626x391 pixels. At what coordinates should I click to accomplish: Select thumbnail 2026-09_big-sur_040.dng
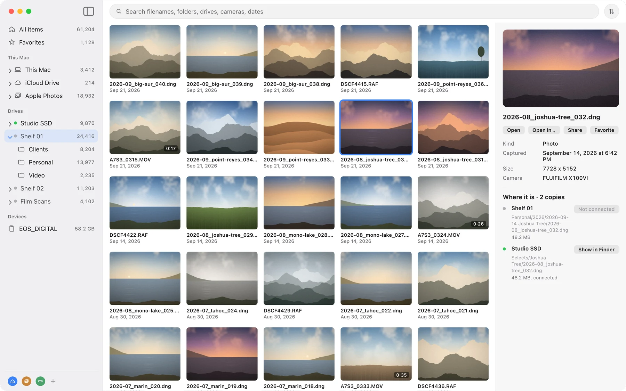point(145,51)
